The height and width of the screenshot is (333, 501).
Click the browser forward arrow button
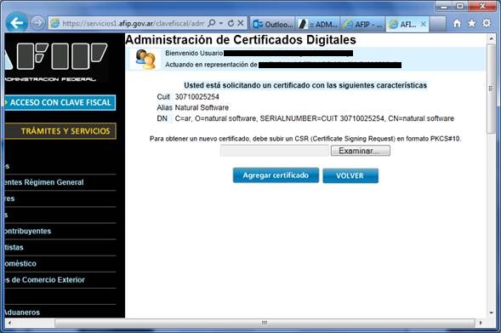[x=37, y=23]
